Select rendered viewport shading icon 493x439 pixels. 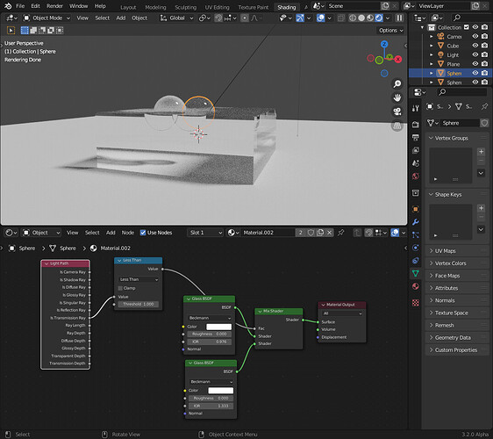point(379,18)
